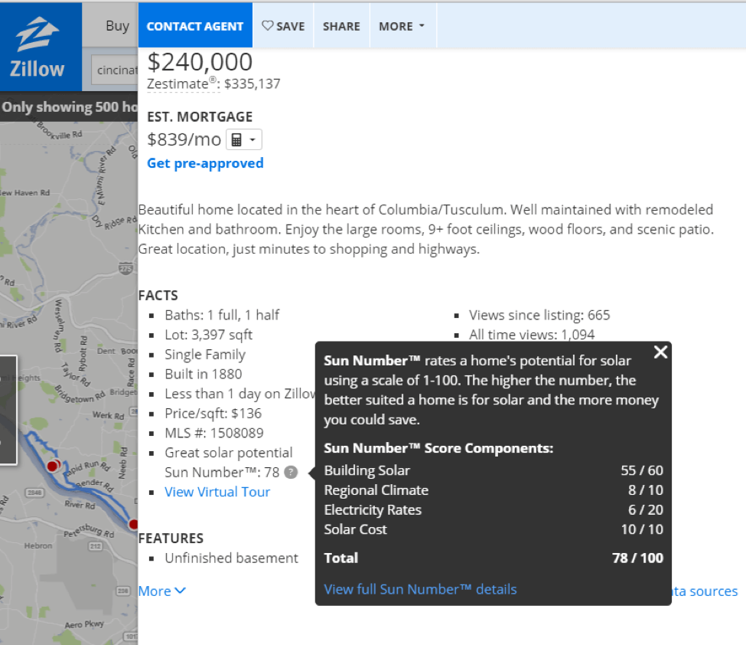Click the 'All time views: 1,094' text
Screen dimensions: 746x645
532,335
